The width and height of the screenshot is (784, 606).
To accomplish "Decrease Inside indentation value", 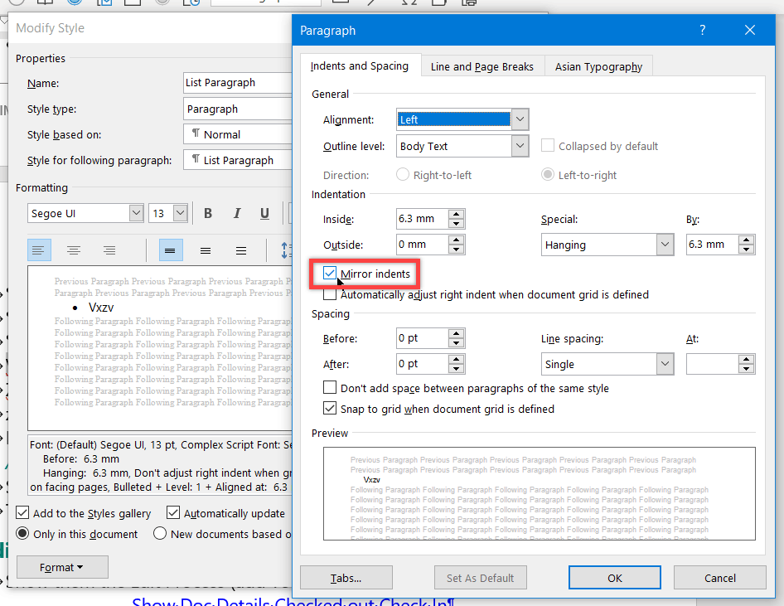I will (456, 224).
